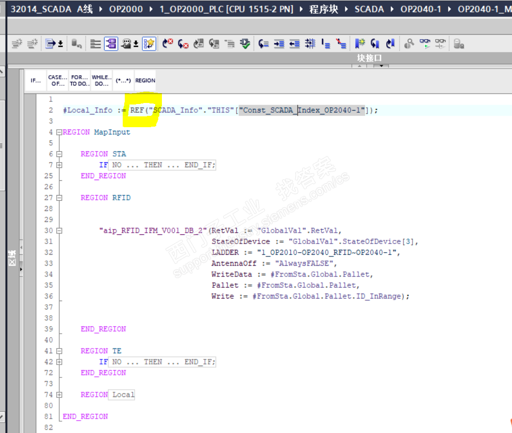The height and width of the screenshot is (433, 512).
Task: Insert an IF statement from favorites
Action: [x=36, y=80]
